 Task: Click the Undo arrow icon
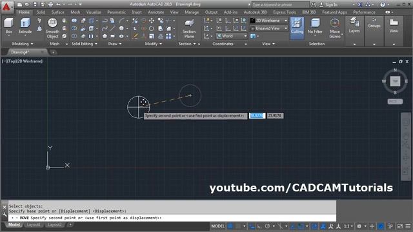pos(58,5)
